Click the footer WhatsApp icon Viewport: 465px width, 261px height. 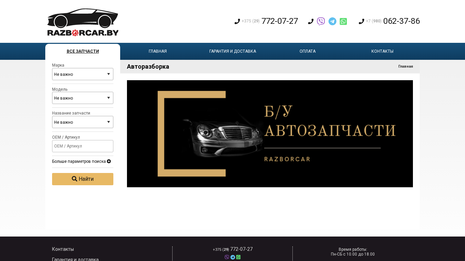(x=238, y=257)
